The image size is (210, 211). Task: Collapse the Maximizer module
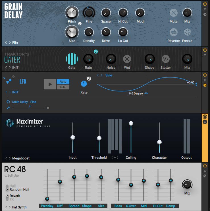click(x=205, y=122)
